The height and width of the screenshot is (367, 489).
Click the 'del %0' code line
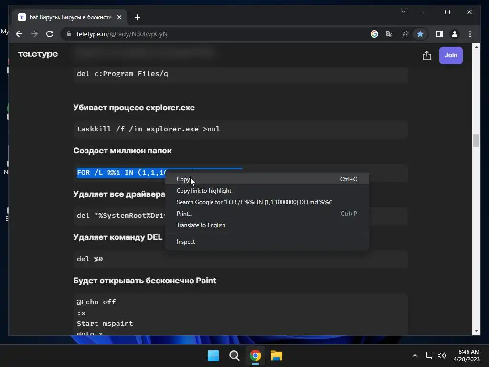coord(90,259)
